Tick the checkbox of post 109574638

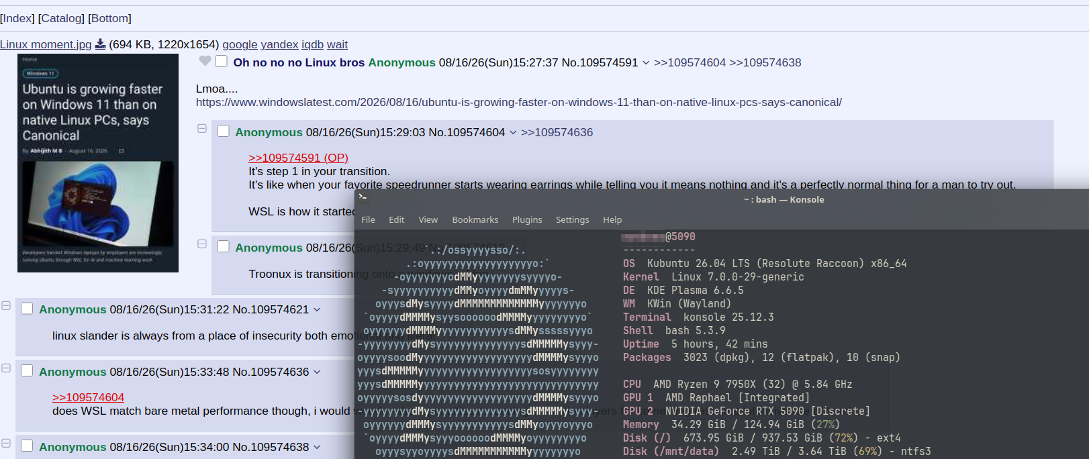(27, 446)
